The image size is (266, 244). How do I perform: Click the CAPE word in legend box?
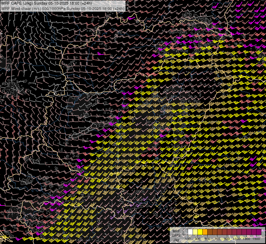coord(176,236)
